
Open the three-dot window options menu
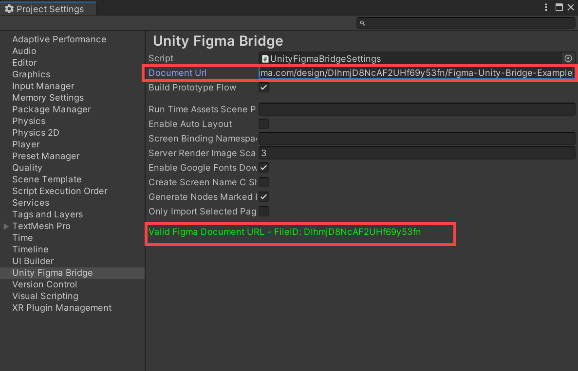click(546, 7)
